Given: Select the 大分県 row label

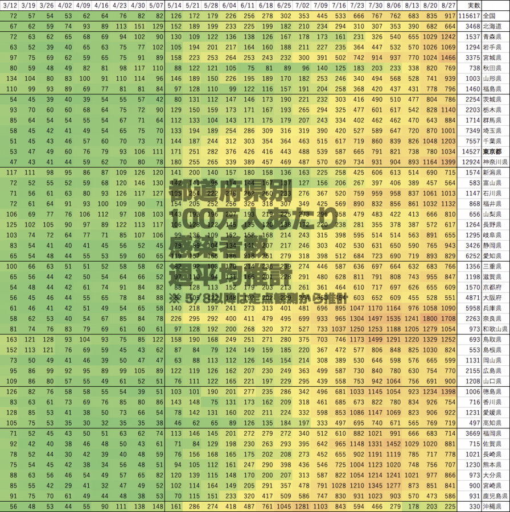Looking at the screenshot, I should pos(492,476).
